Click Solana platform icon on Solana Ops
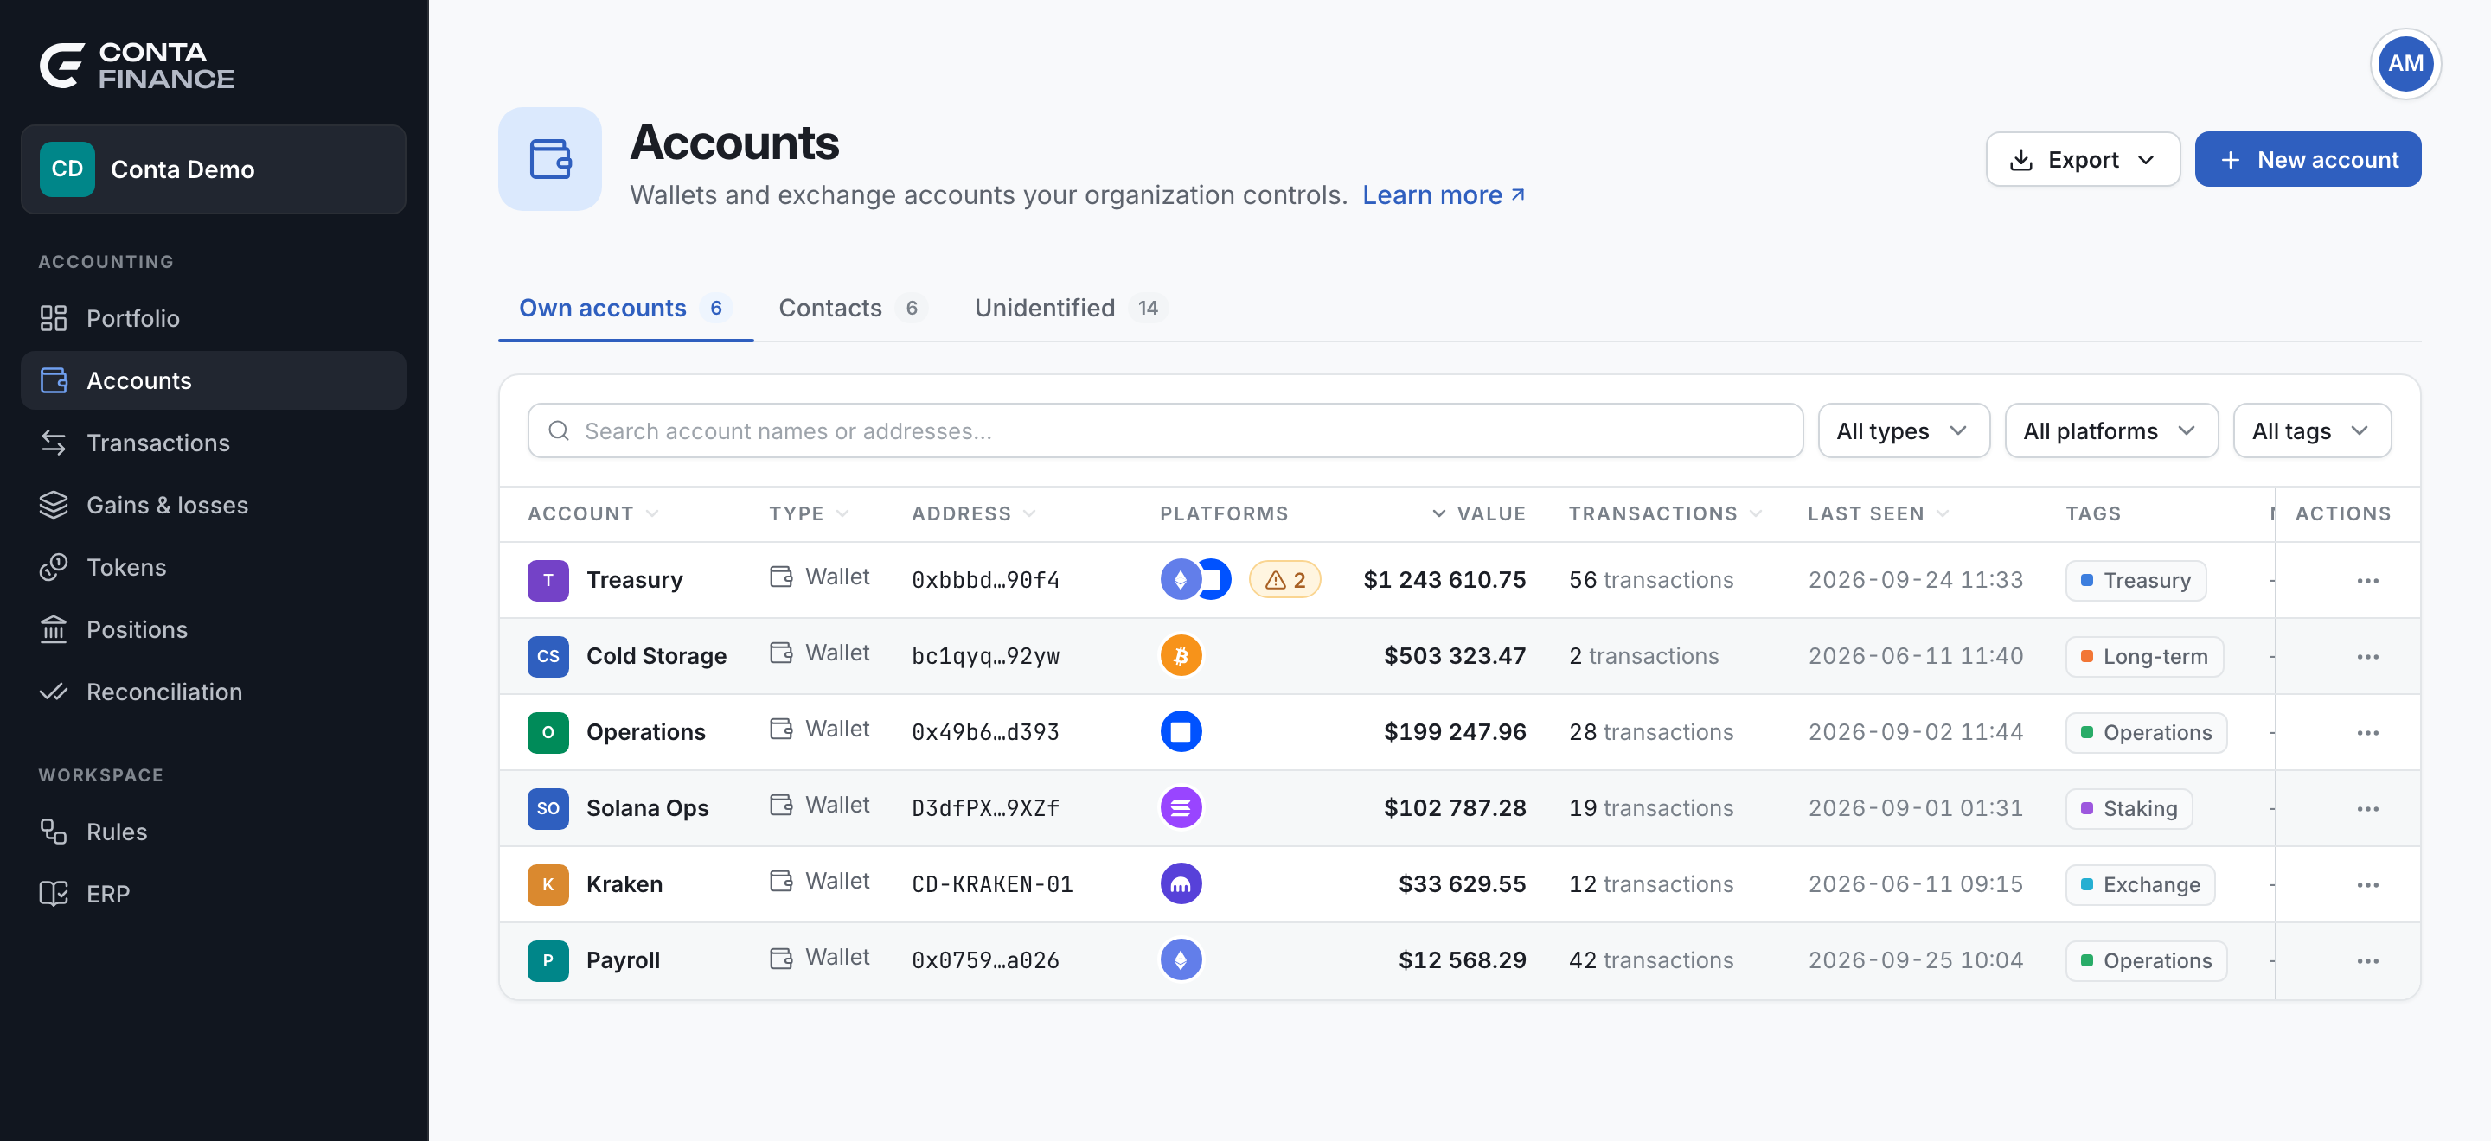2491x1141 pixels. tap(1181, 807)
